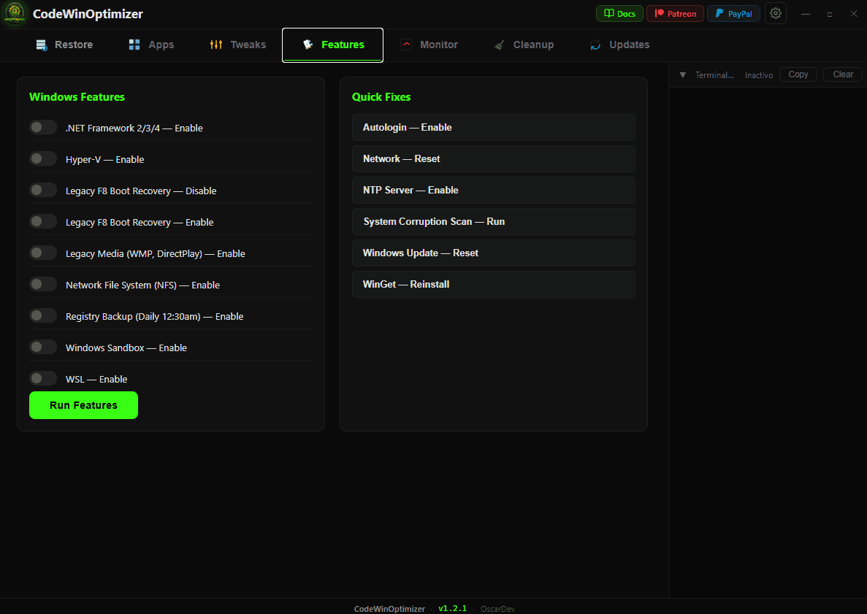This screenshot has height=614, width=867.
Task: Click the v1.2.1 version text
Action: (453, 608)
